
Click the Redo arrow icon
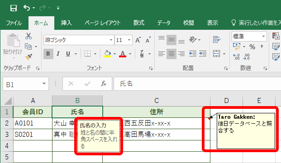[x=43, y=8]
